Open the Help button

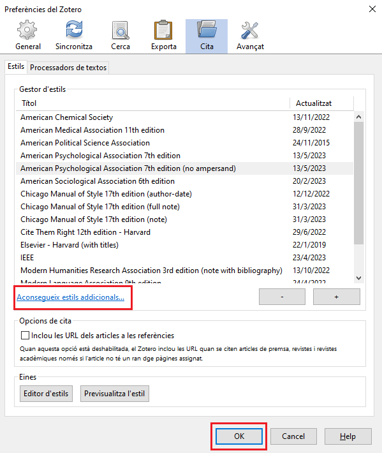[x=348, y=436]
